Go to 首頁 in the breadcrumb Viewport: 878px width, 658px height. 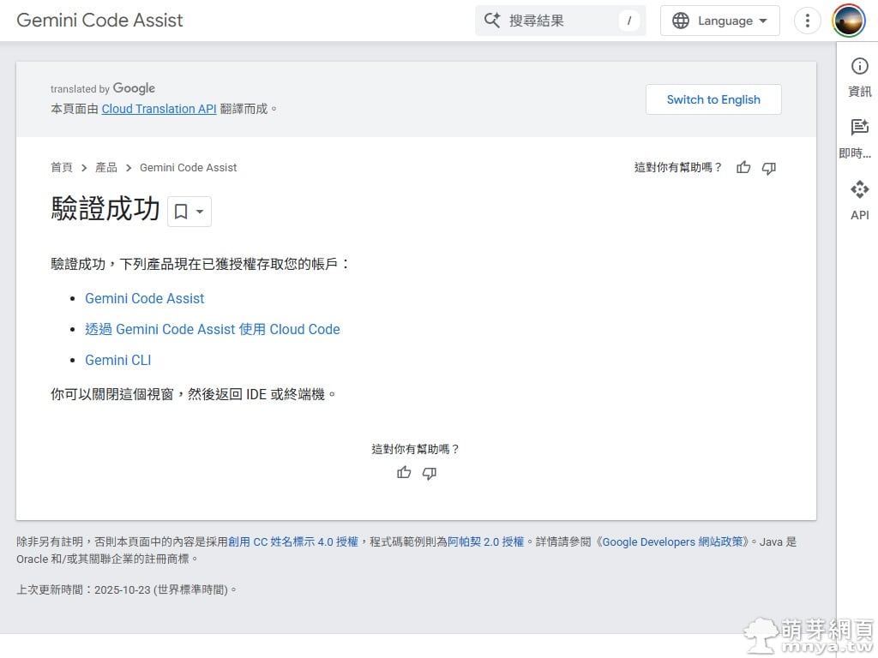pos(61,168)
